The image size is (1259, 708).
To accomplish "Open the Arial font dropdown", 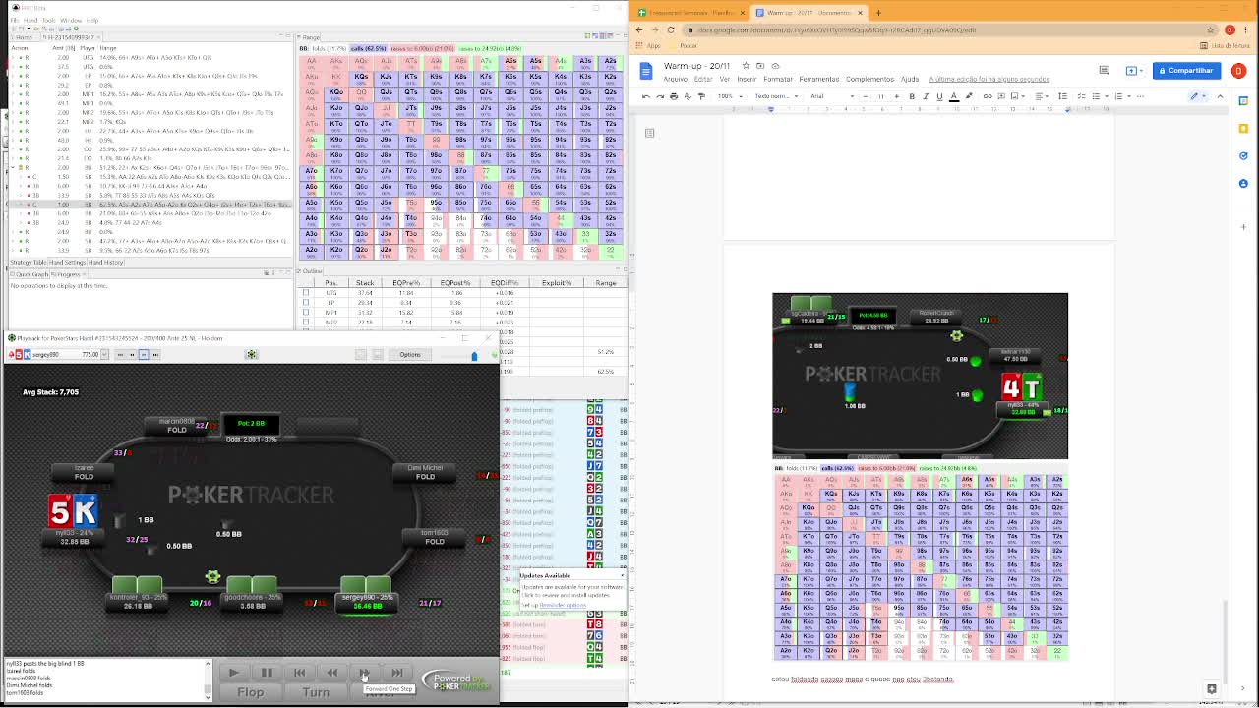I will coord(832,96).
